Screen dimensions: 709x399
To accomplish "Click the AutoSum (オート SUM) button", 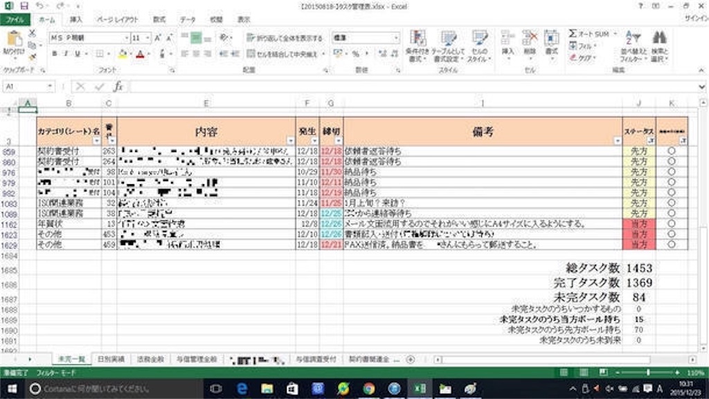I will tap(590, 34).
